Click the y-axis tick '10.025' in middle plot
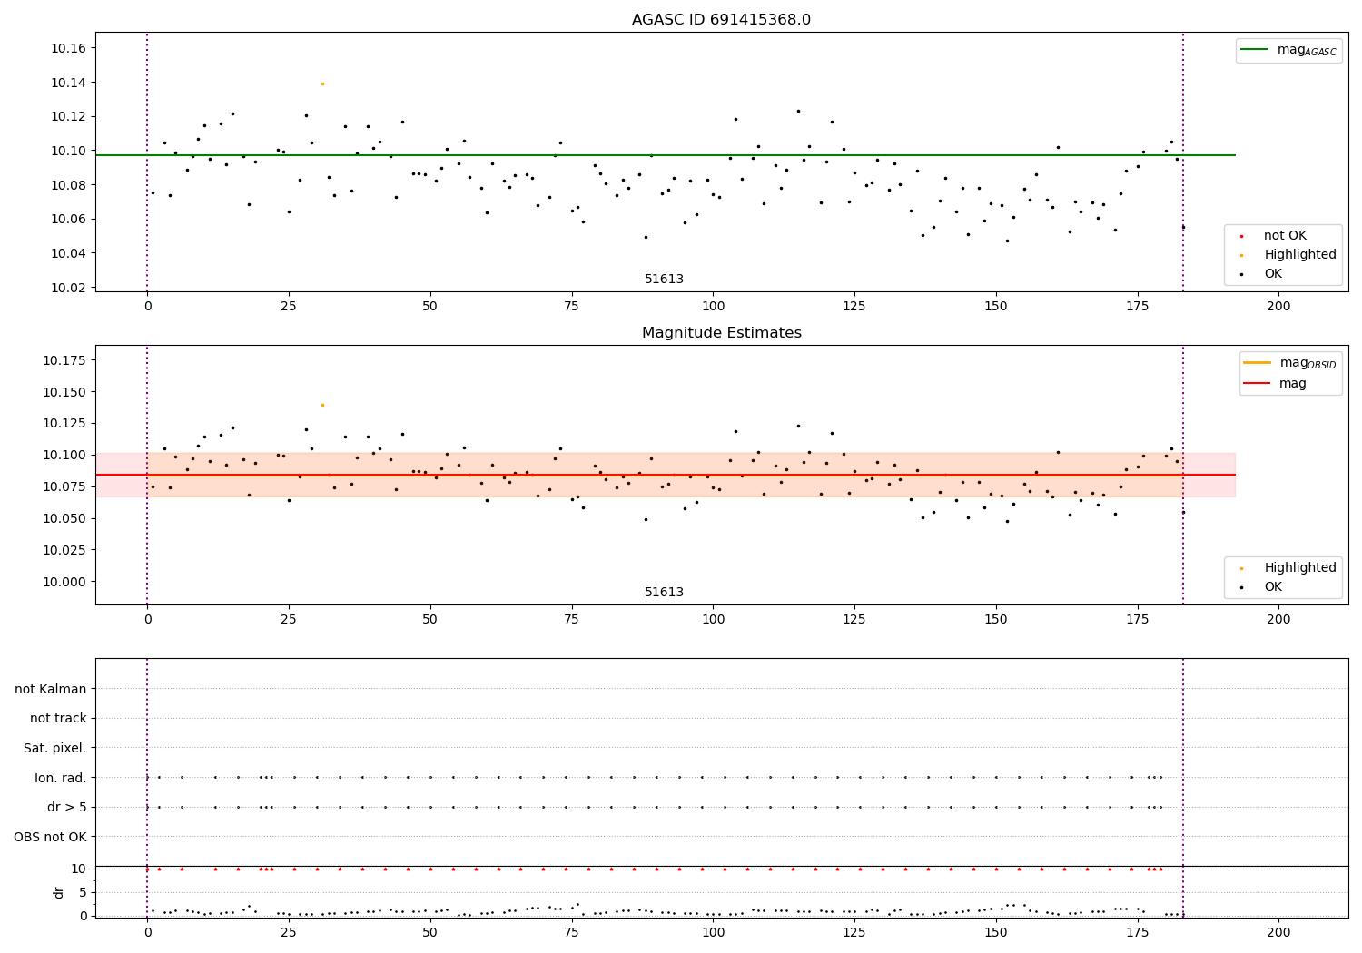 (64, 550)
